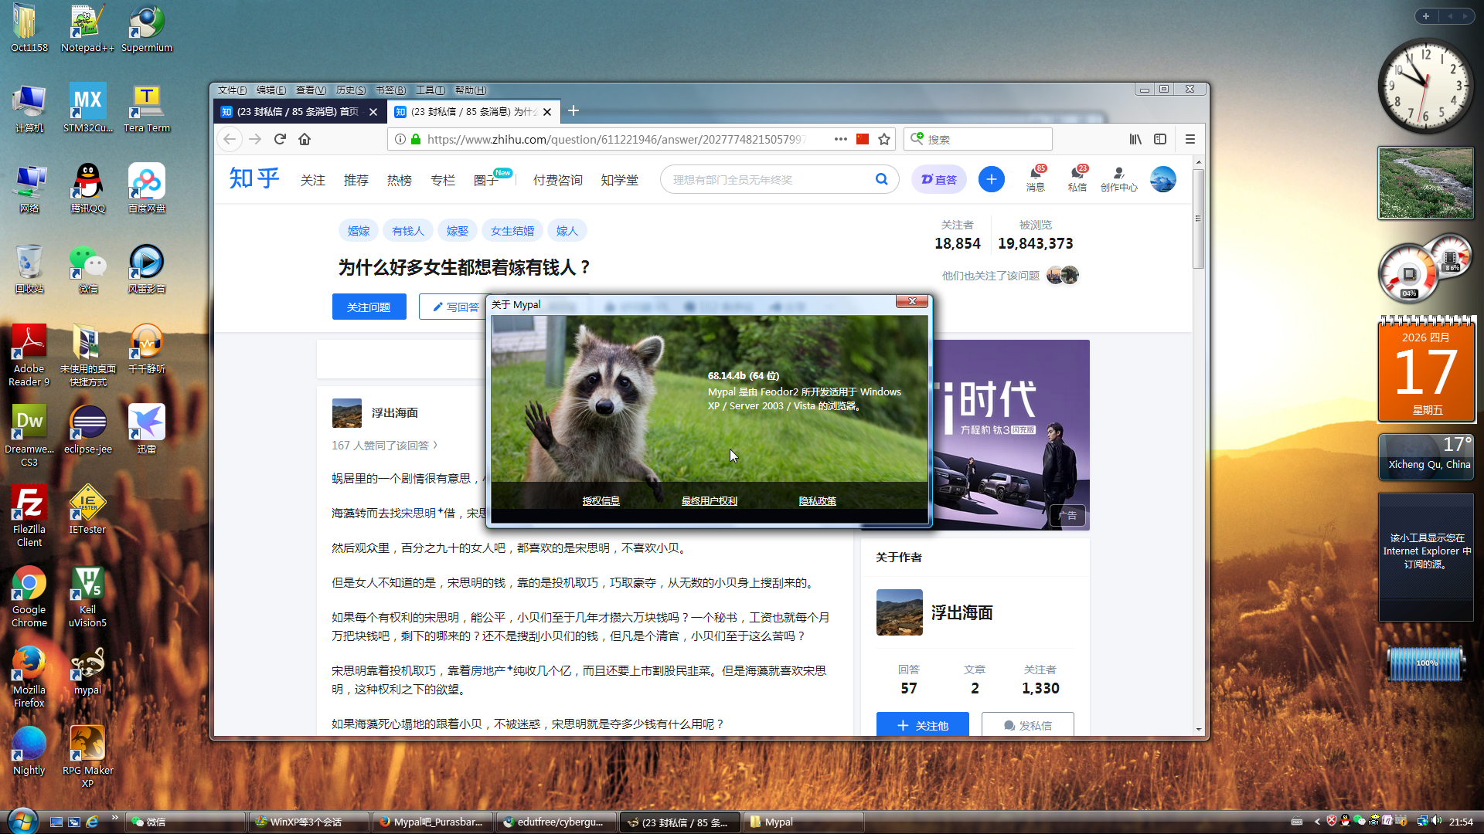Expand 167 people agreed with answer

384,446
